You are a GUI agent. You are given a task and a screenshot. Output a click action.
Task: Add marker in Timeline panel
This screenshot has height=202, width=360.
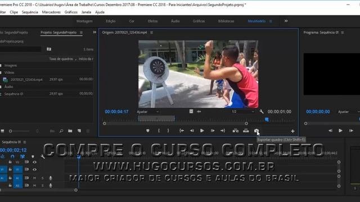click(x=33, y=157)
